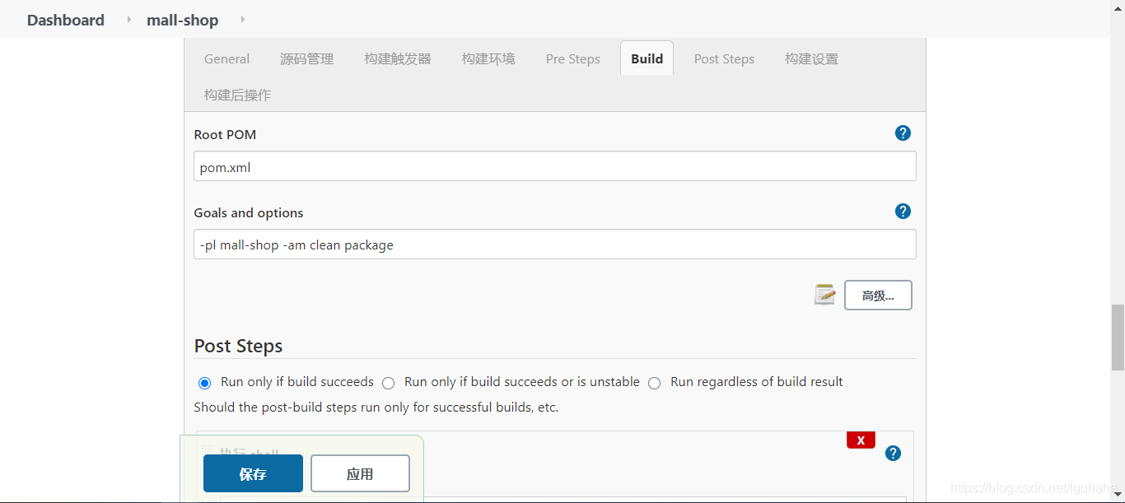1125x503 pixels.
Task: Switch to the Post Steps tab
Action: [724, 59]
